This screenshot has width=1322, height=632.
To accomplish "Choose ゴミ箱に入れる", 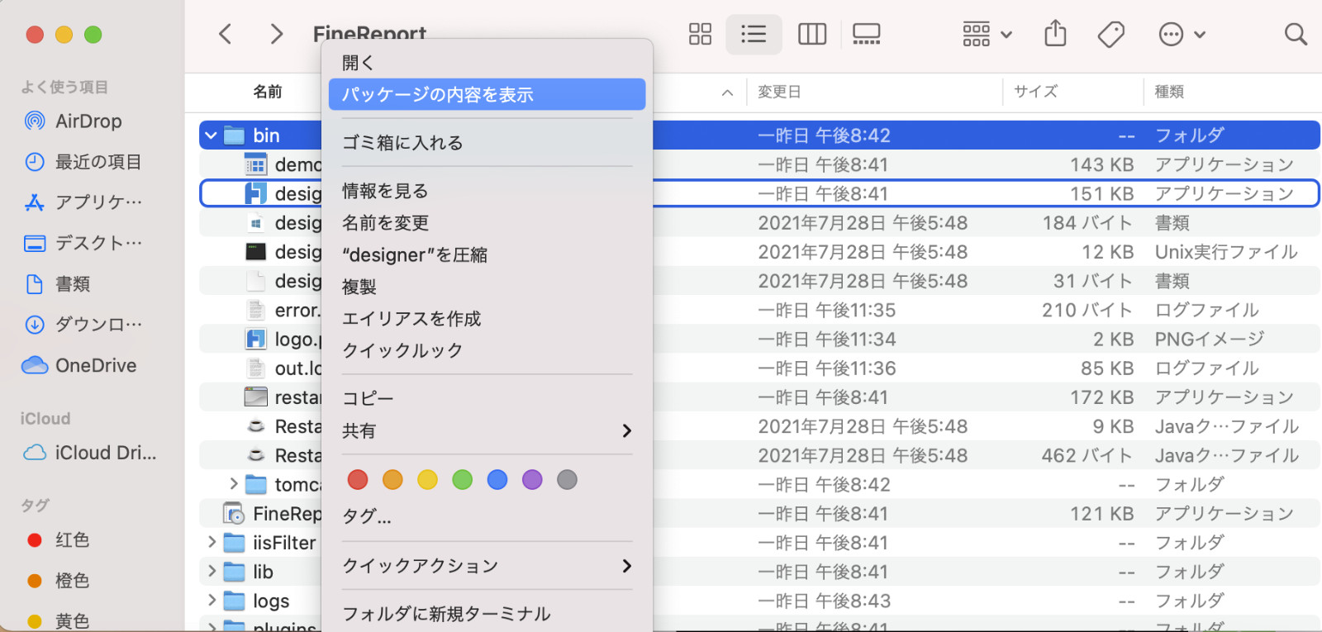I will click(x=487, y=143).
